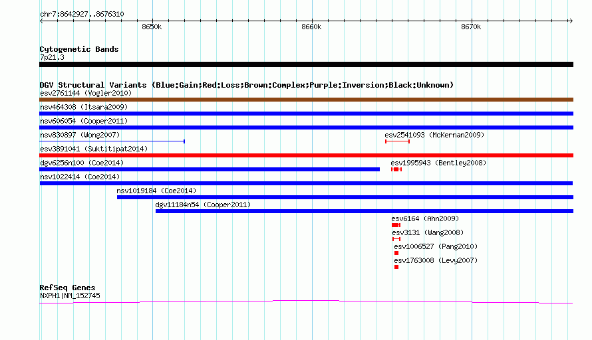Click the esv6164 (Ahn2009) label
Screen dimensions: 592x340
(x=425, y=218)
